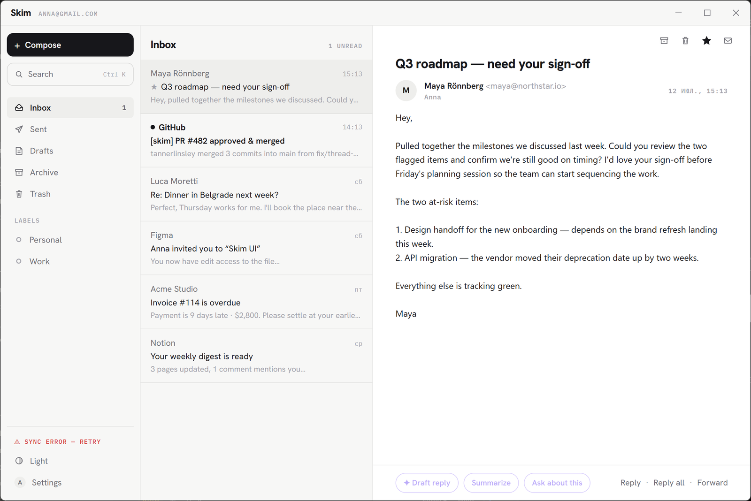The width and height of the screenshot is (751, 501).
Task: Open Notion weekly digest email
Action: 256,356
